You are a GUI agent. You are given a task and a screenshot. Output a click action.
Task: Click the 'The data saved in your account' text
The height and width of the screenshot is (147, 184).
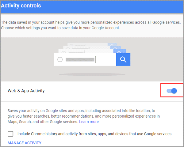(91, 22)
